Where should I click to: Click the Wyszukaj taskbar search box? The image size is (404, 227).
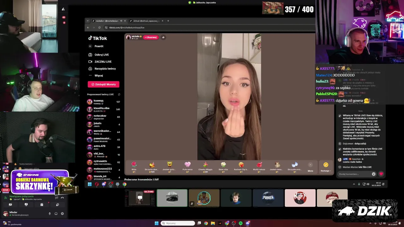tap(178, 223)
